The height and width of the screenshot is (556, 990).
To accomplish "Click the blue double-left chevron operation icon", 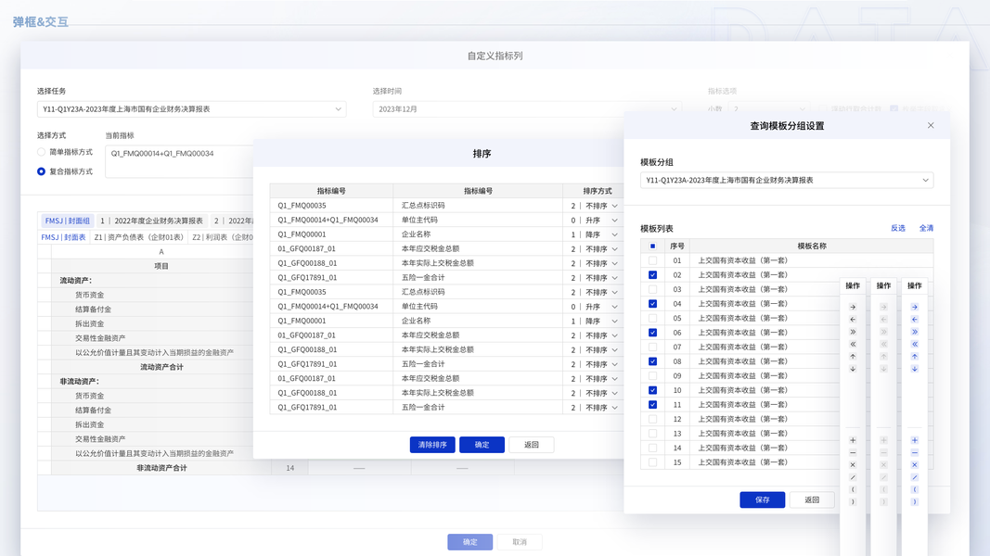I will [914, 344].
